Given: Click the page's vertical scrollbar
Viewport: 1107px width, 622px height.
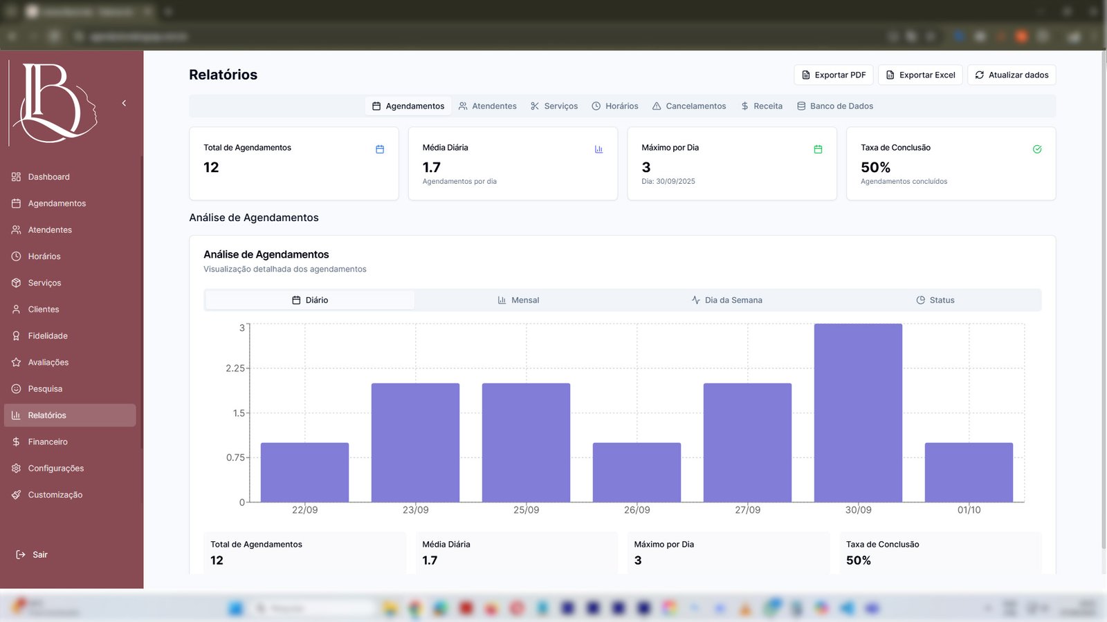Looking at the screenshot, I should click(x=1104, y=297).
